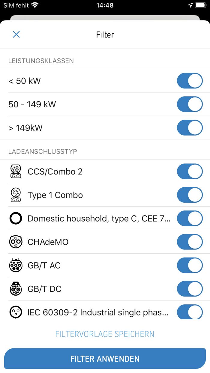Disable the > 149kW power class
The height and width of the screenshot is (373, 210).
[190, 127]
